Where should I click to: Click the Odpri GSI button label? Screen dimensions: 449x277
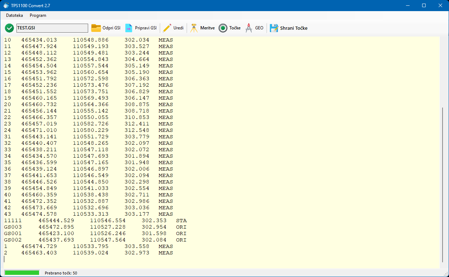pos(111,28)
